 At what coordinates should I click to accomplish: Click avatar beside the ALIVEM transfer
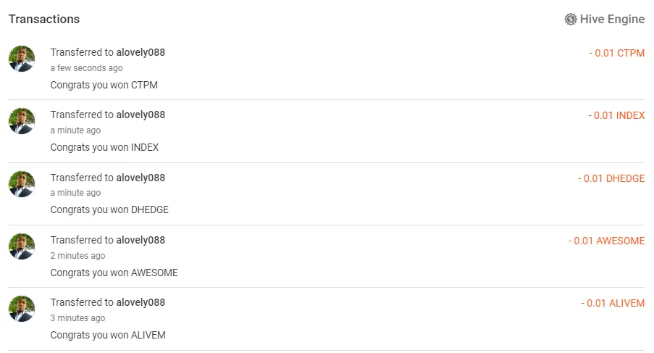22,309
